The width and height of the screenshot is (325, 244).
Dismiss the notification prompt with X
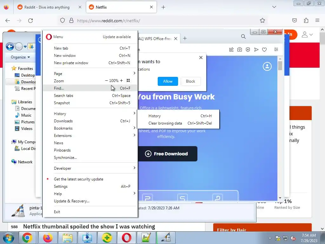click(201, 58)
